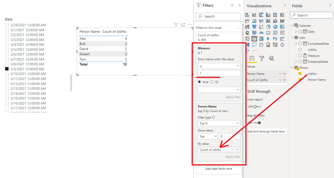
Task: Click Add data fields here
Action: pos(219,169)
